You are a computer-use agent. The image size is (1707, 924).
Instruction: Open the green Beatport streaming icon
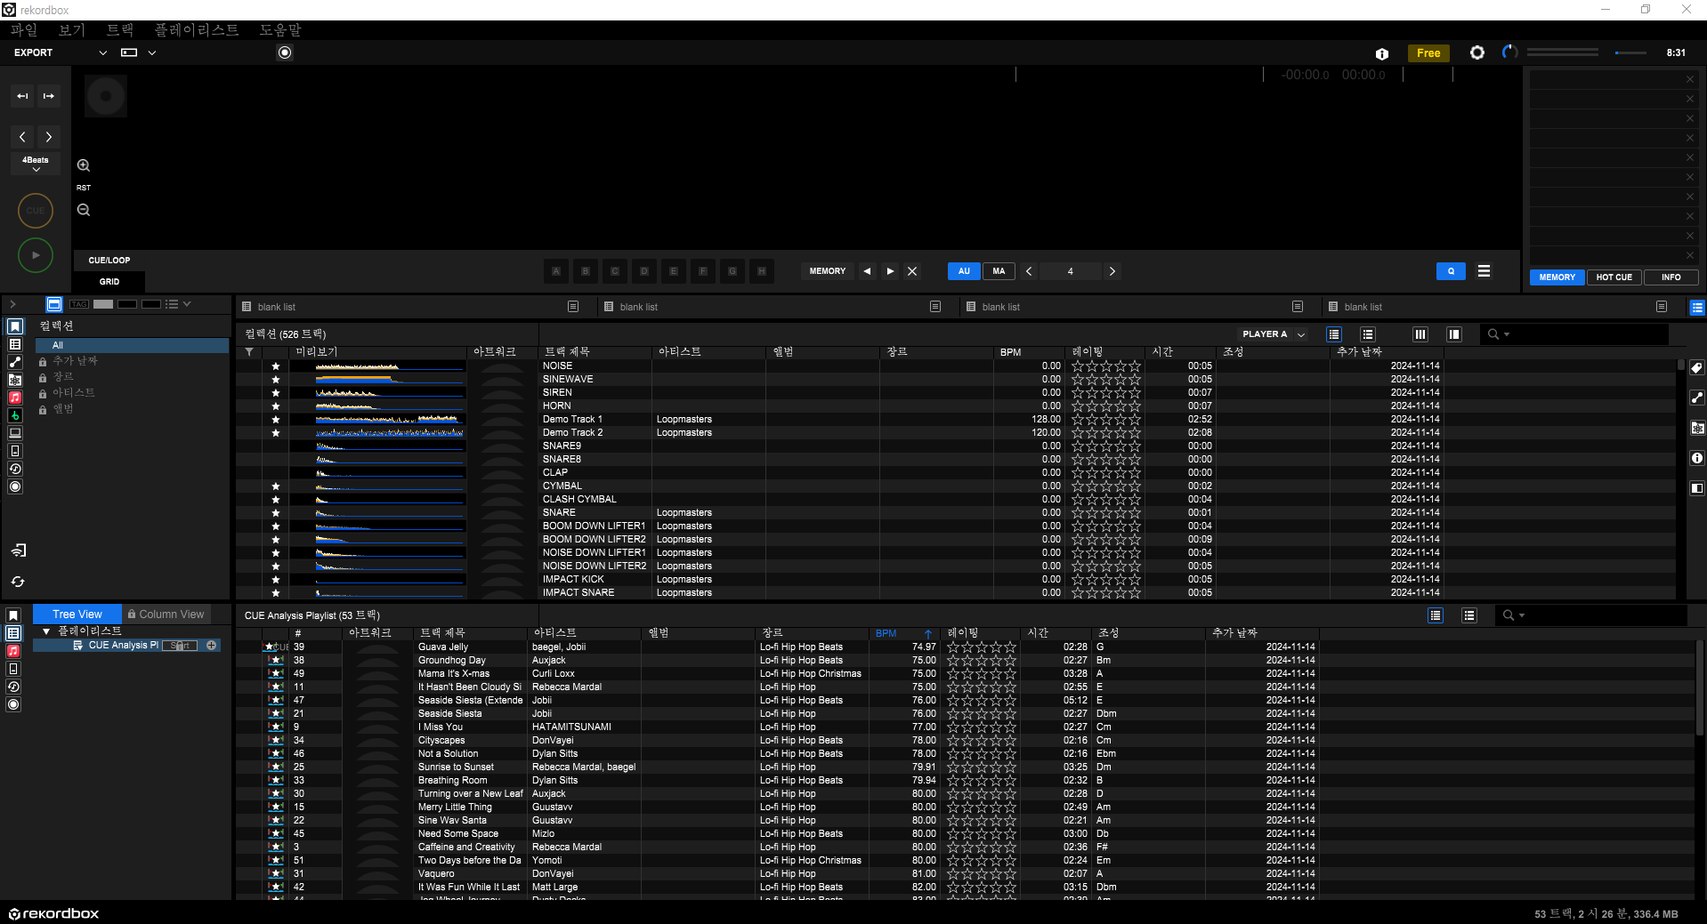(x=15, y=415)
